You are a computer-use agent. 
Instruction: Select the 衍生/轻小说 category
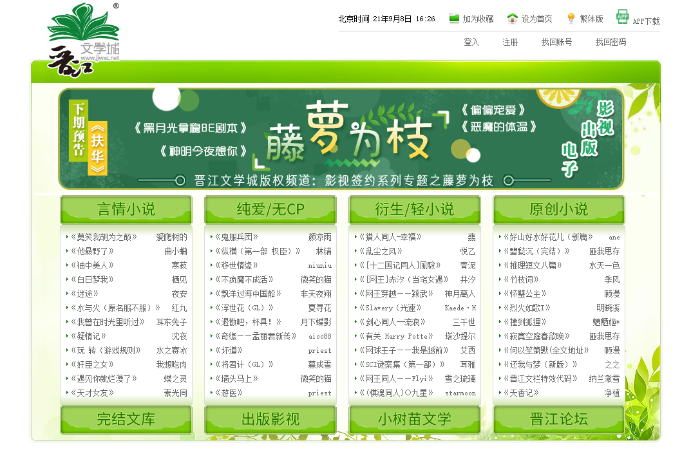point(415,209)
